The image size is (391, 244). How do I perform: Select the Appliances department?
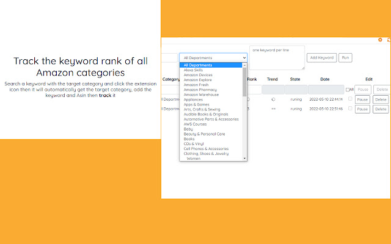(193, 99)
